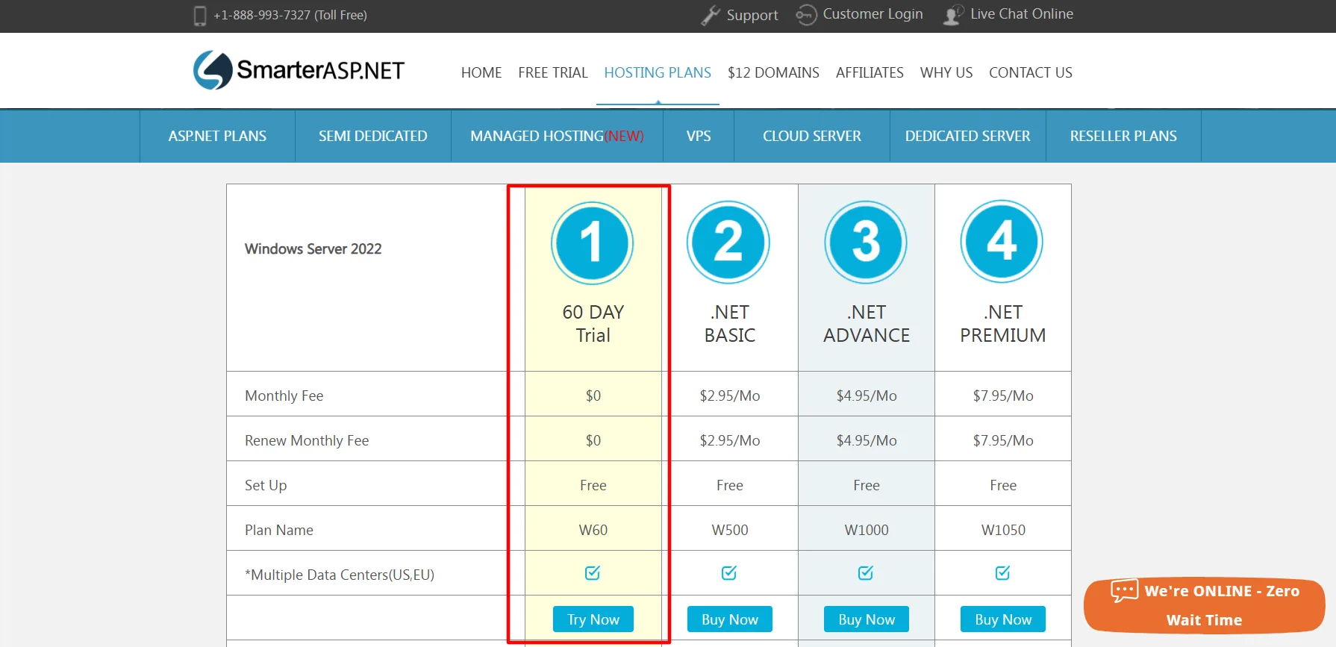Click the W1050 plan name cell
Screen dimensions: 1336x647
coord(1003,530)
